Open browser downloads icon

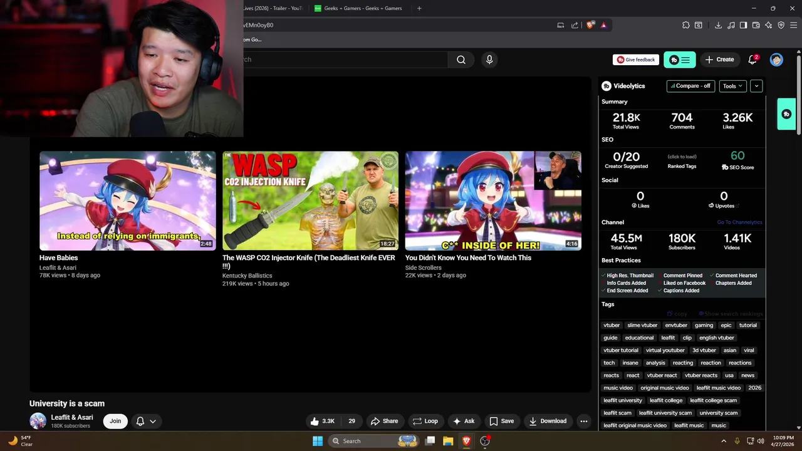[718, 25]
